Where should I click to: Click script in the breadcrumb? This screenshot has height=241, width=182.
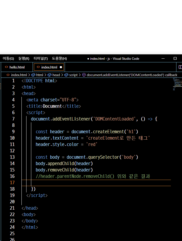pyautogui.click(x=73, y=75)
